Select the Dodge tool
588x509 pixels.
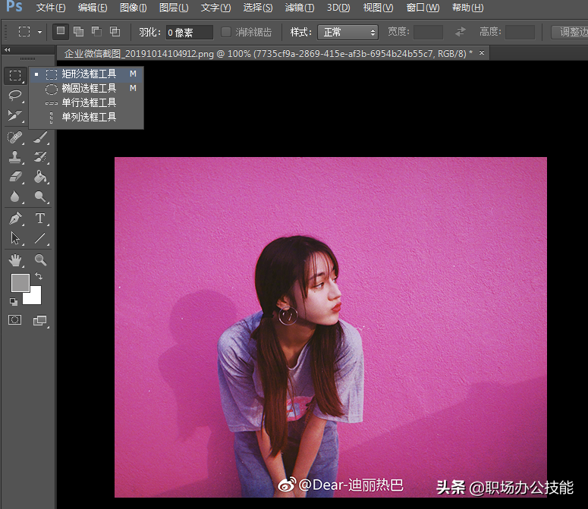coord(40,196)
